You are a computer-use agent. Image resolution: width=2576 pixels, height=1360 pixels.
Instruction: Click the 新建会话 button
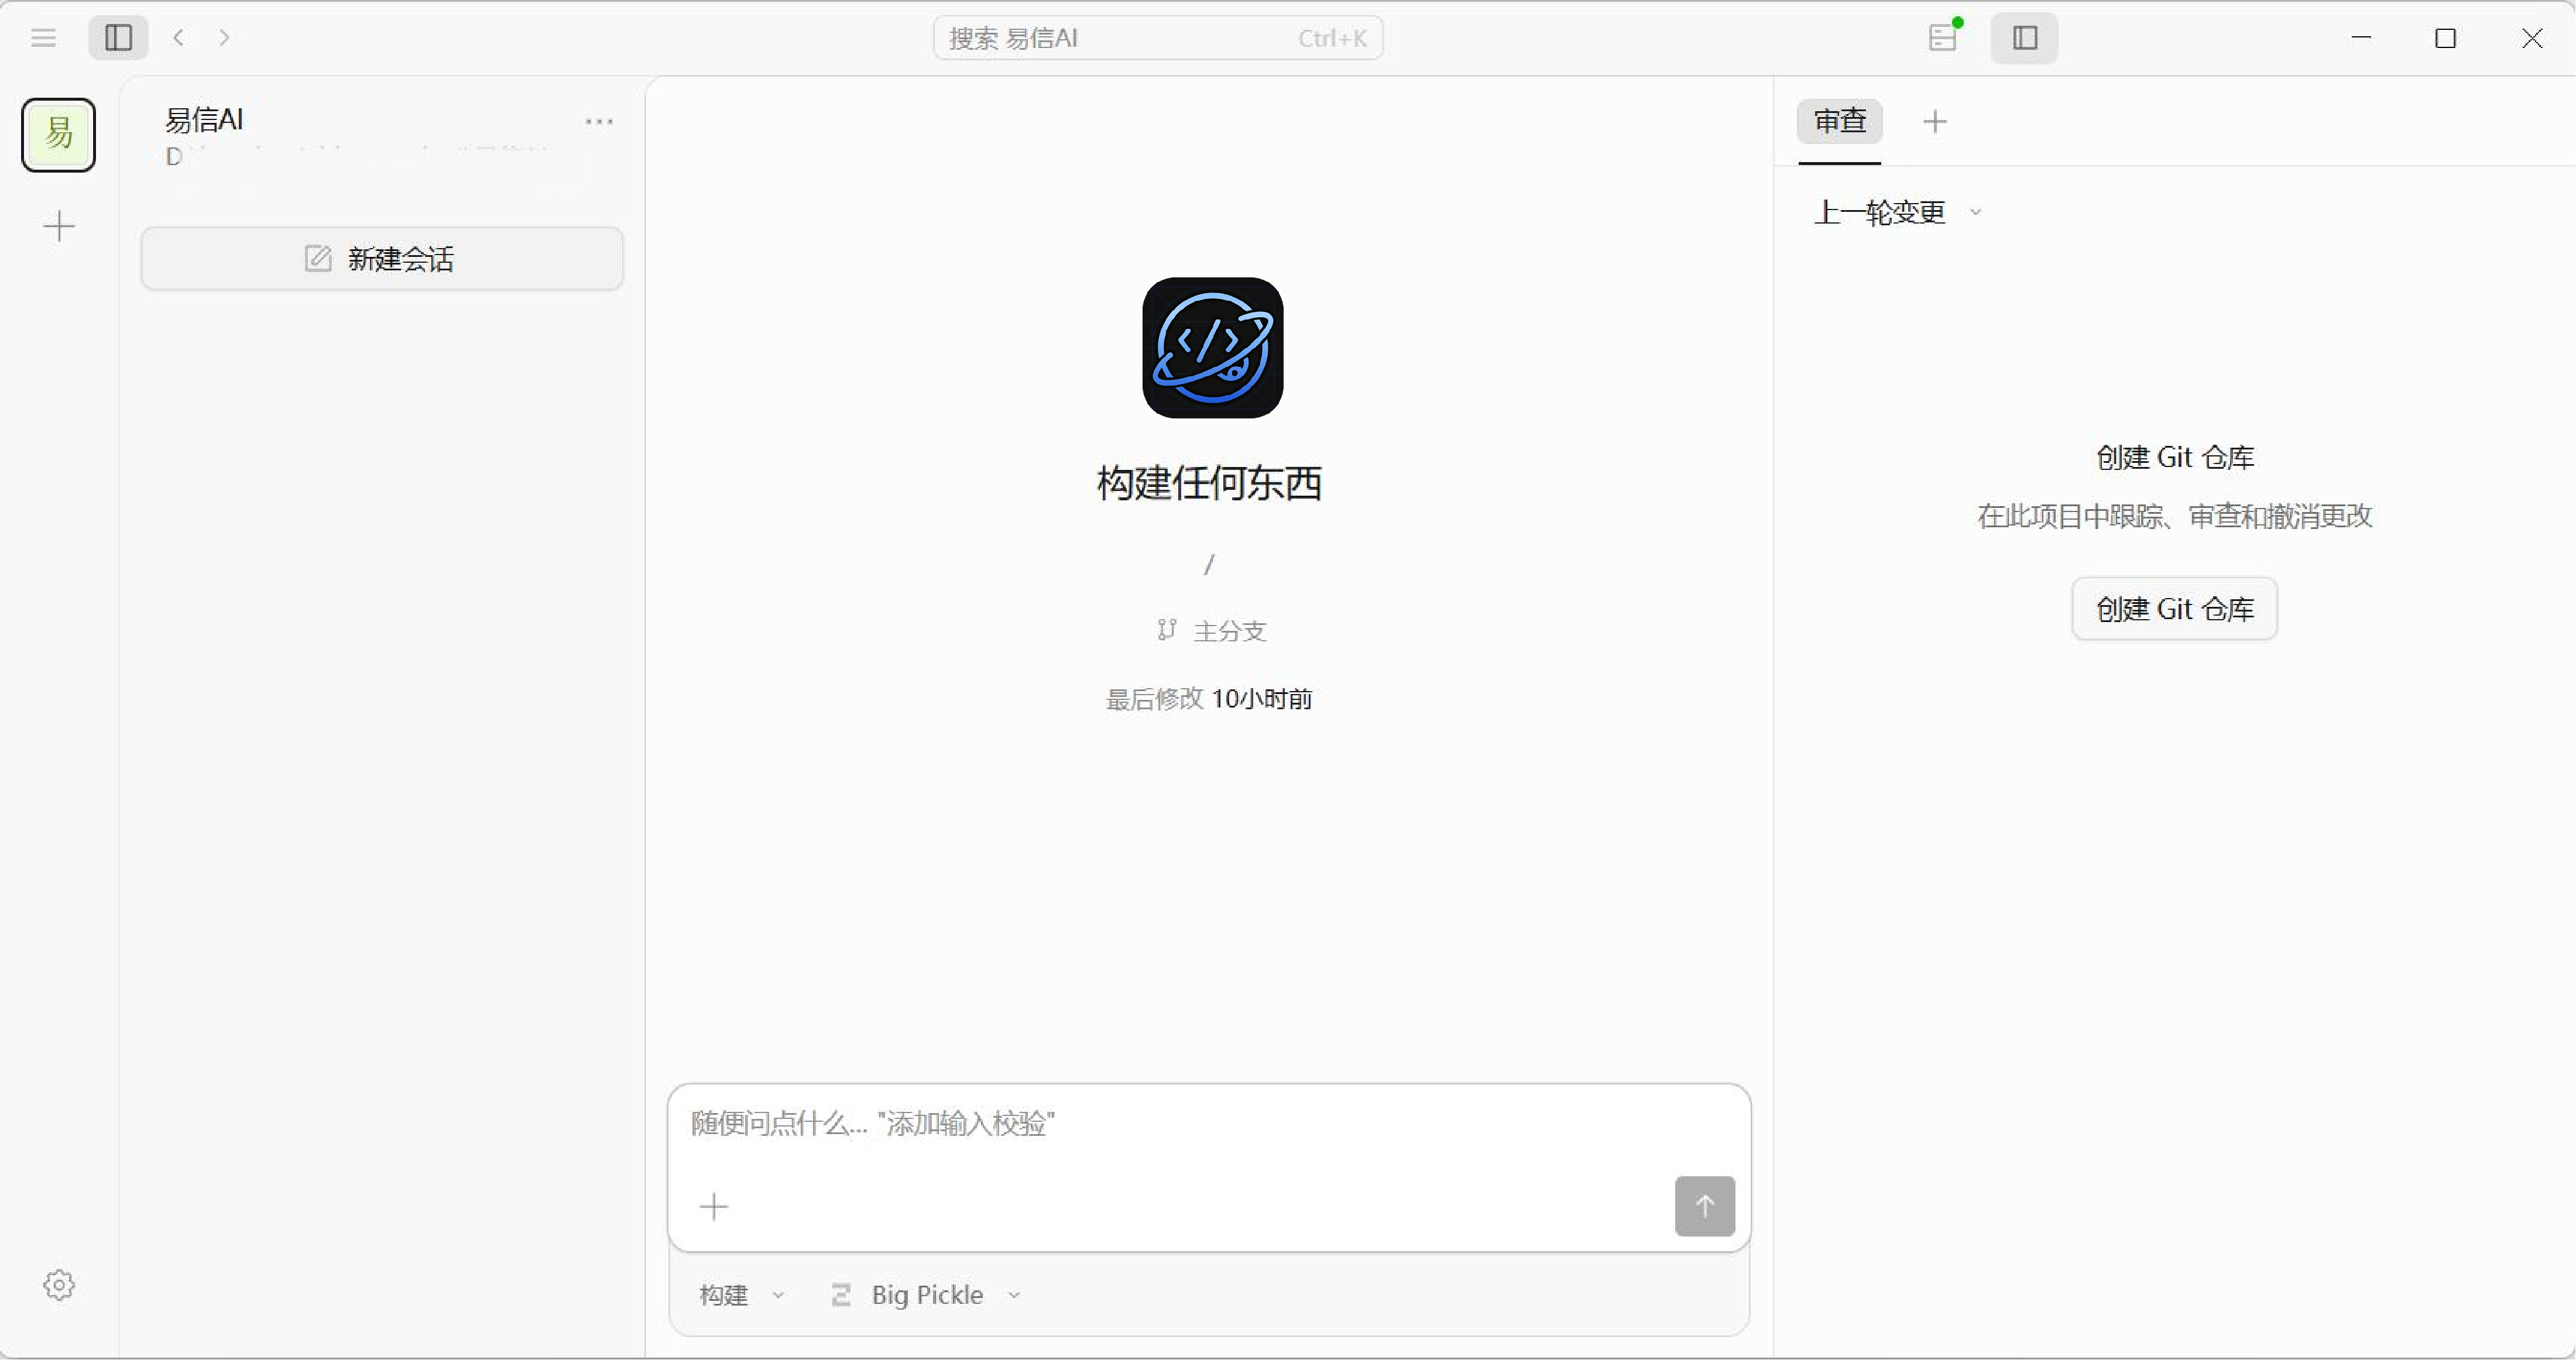(x=382, y=259)
